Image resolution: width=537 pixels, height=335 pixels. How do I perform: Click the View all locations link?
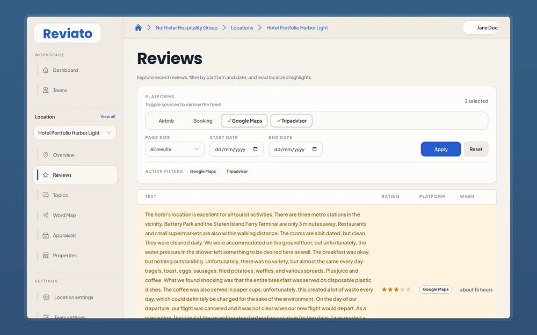pyautogui.click(x=107, y=116)
